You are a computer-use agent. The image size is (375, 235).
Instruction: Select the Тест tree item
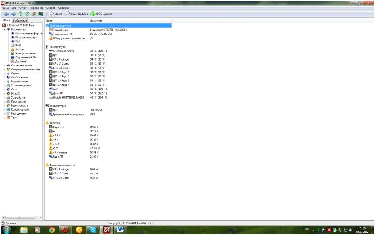14,117
